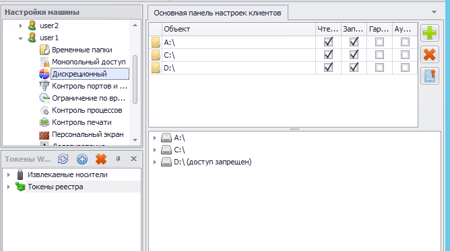The image size is (450, 251).
Task: Open Контроль портов и ... tree item
Action: pos(90,86)
